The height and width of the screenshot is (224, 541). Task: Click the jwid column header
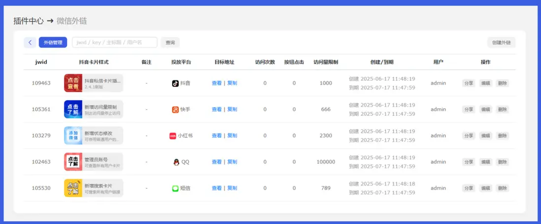[41, 63]
